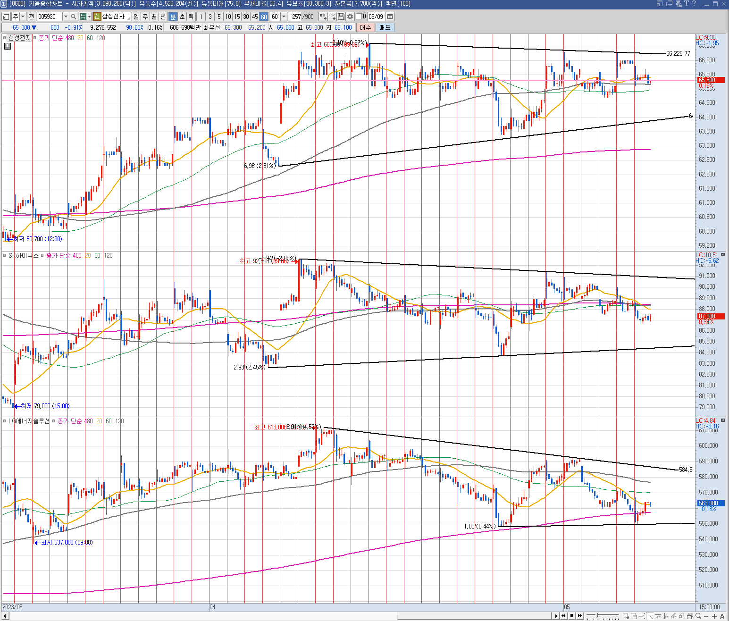Close the SK하이닉스 pane with small x
Viewport: 729px width, 621px height.
(x=722, y=255)
